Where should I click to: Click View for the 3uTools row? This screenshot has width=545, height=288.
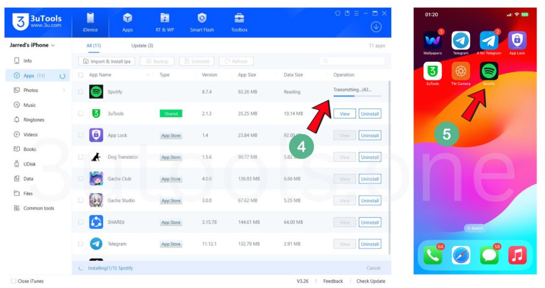(345, 114)
